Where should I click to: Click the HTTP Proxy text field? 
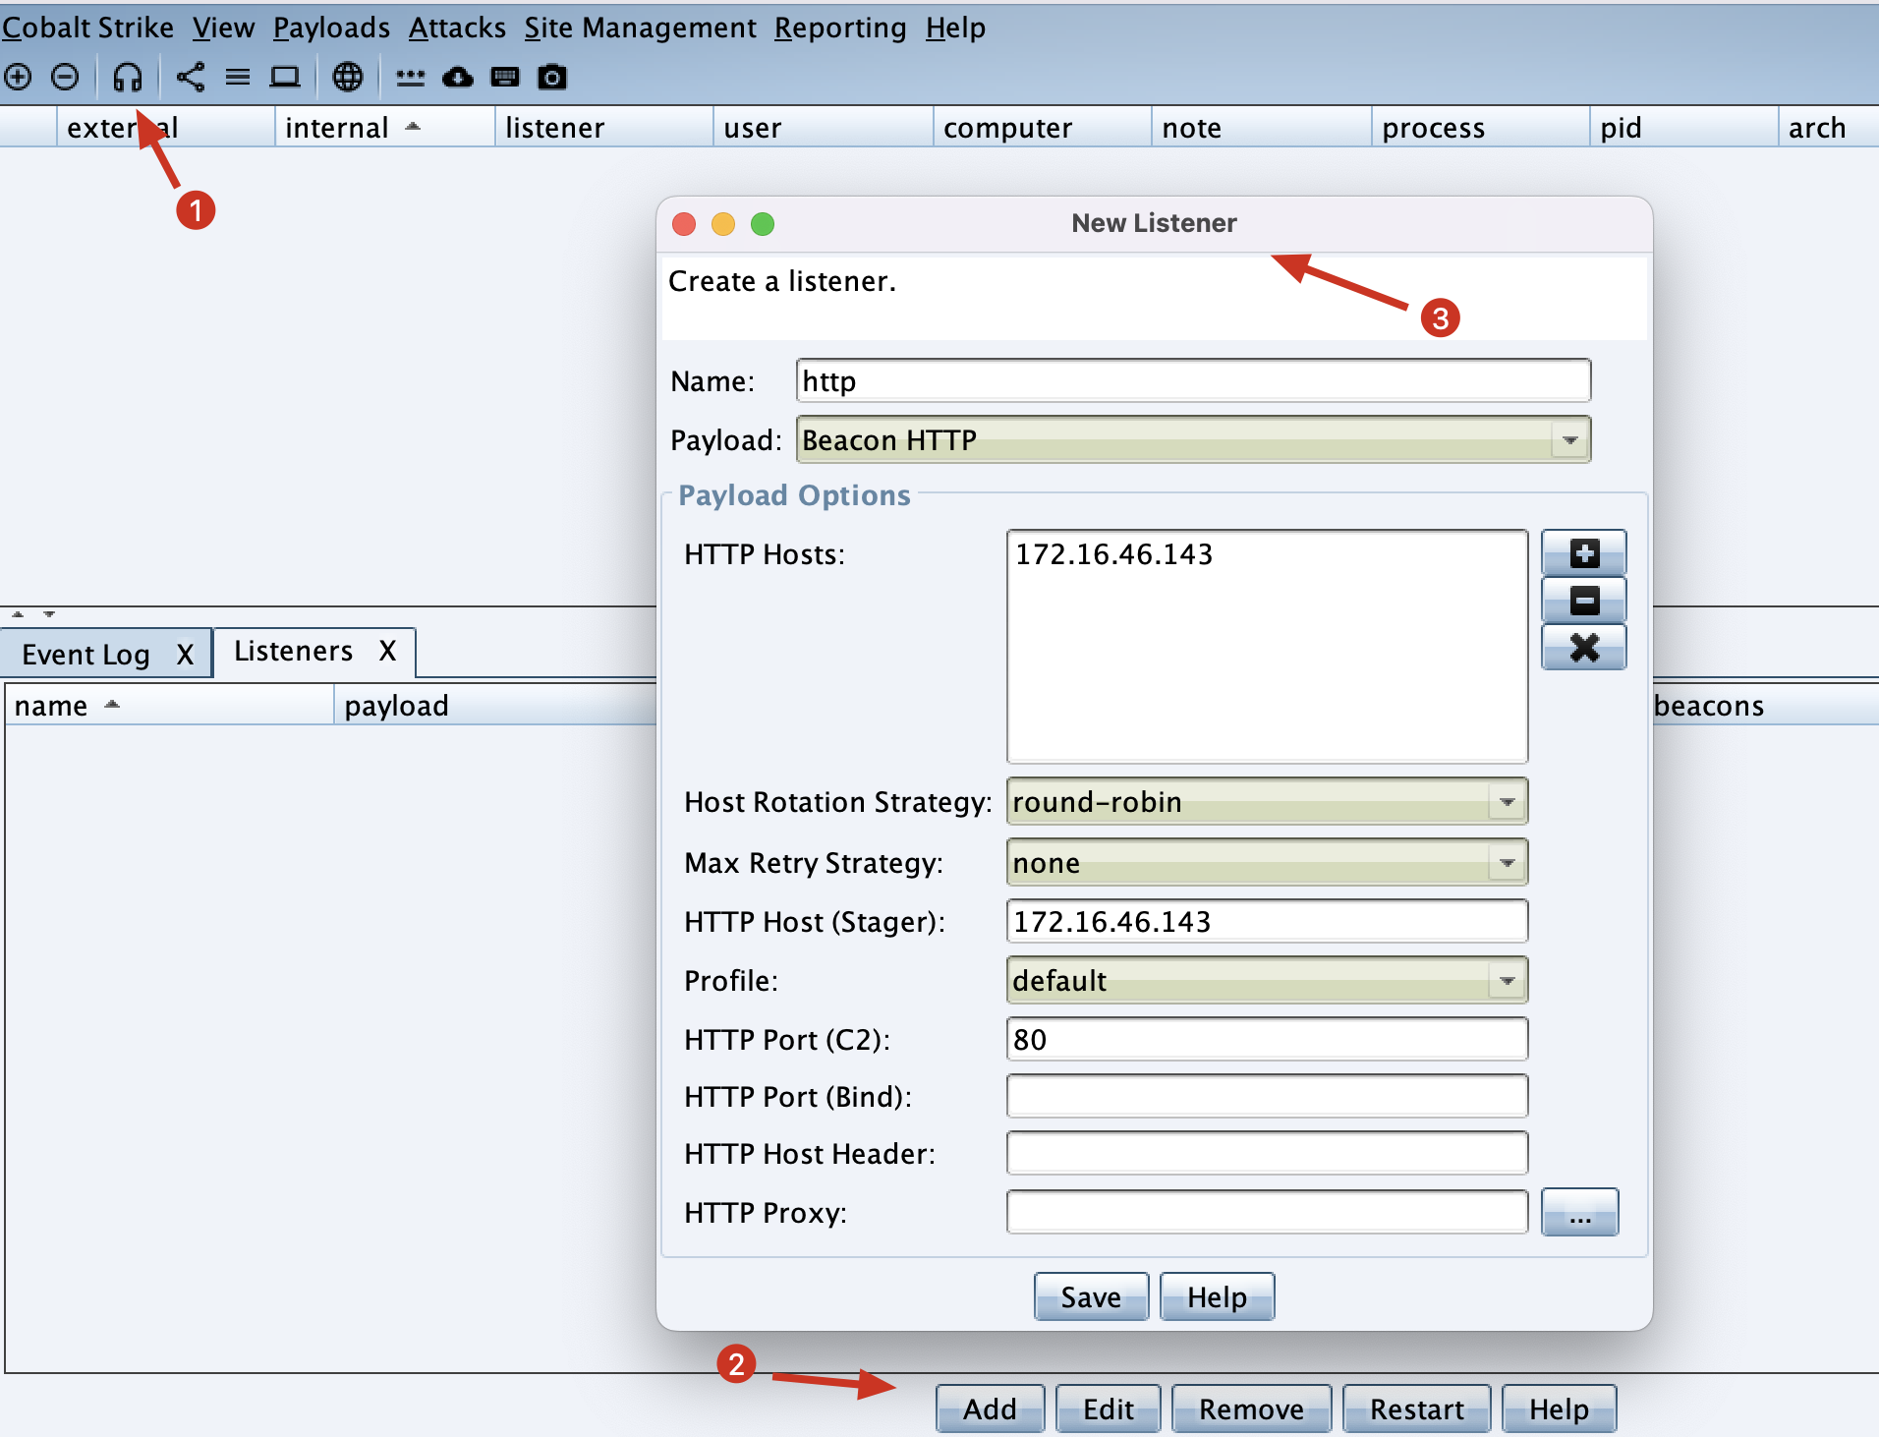click(1267, 1212)
